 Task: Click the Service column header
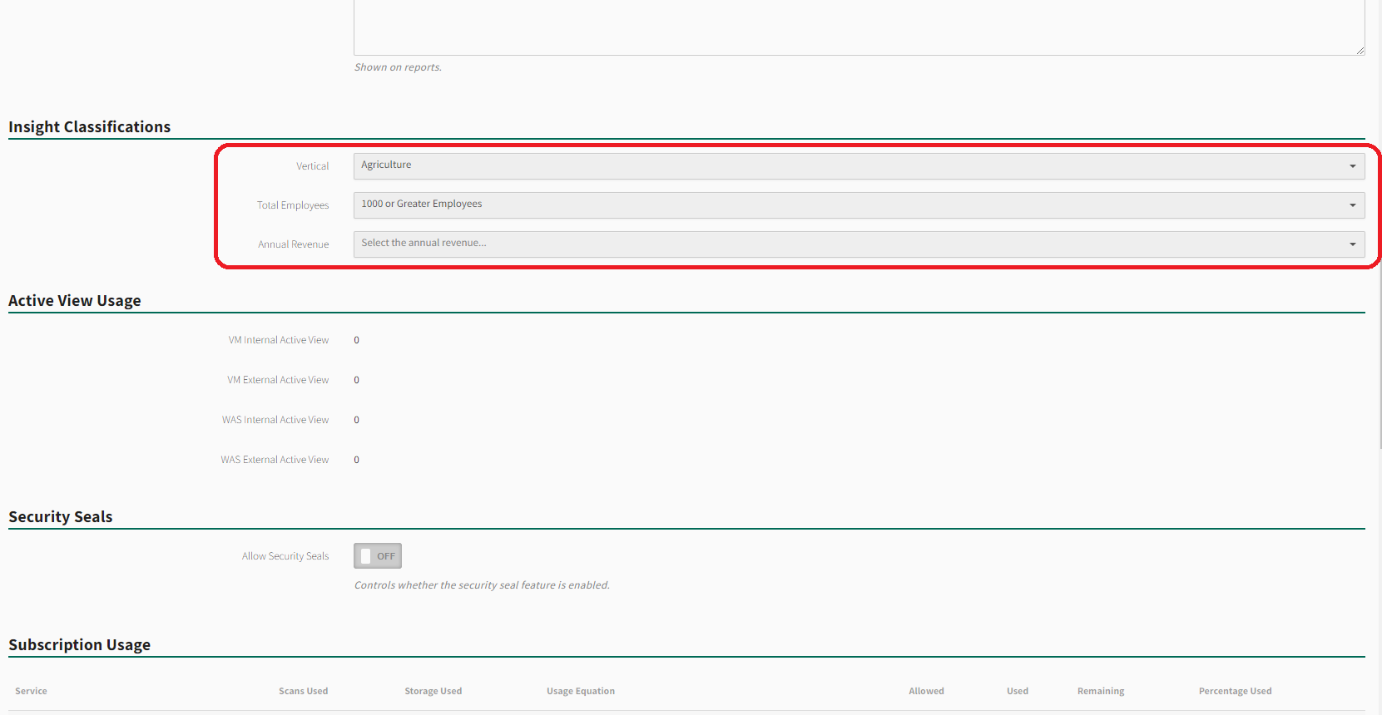[x=31, y=691]
